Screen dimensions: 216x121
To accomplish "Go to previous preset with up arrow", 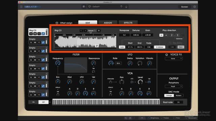I will click(121, 7).
